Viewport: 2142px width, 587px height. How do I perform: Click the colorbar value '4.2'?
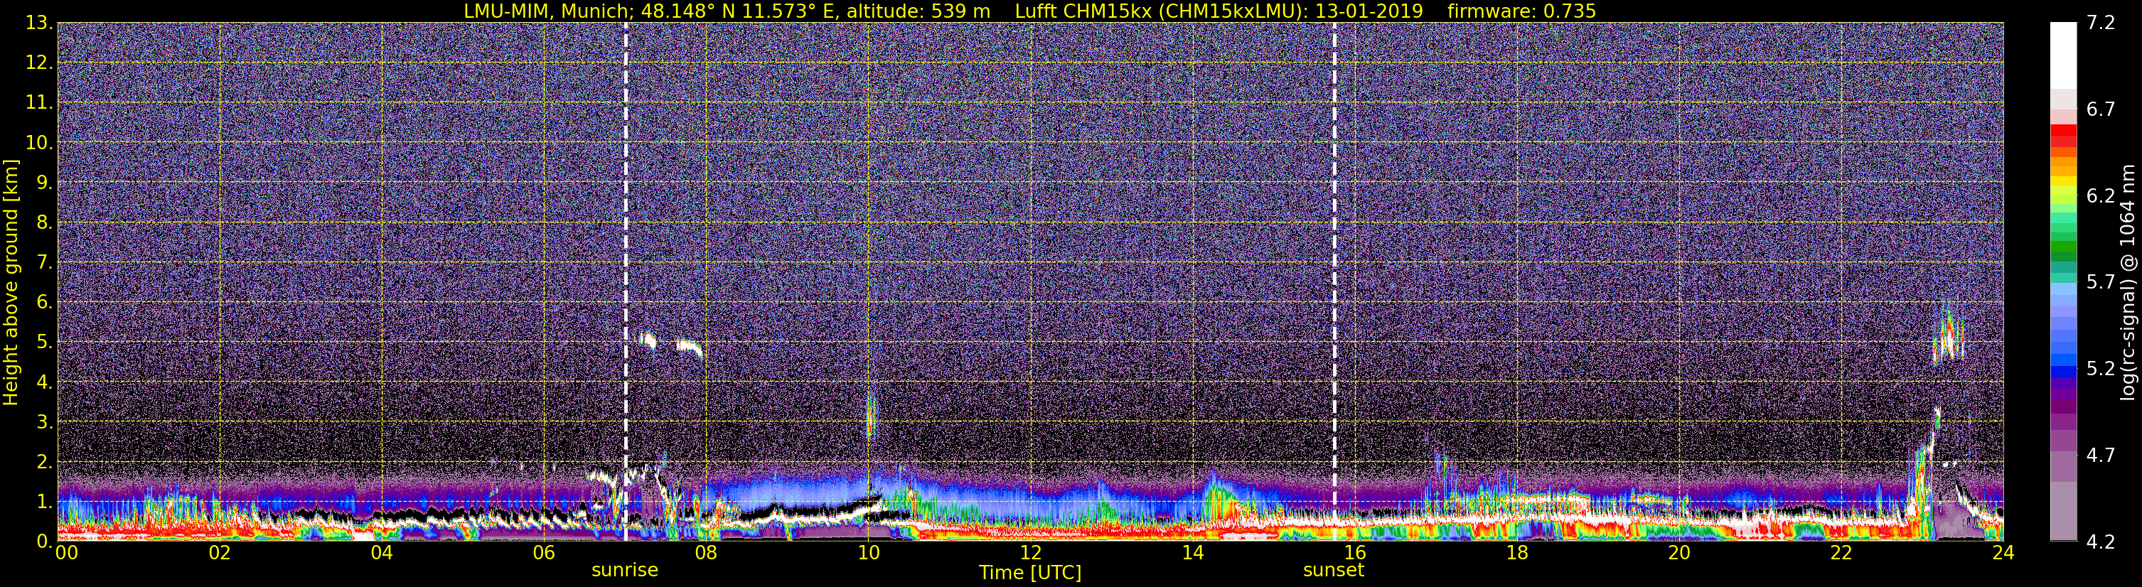pos(2101,542)
